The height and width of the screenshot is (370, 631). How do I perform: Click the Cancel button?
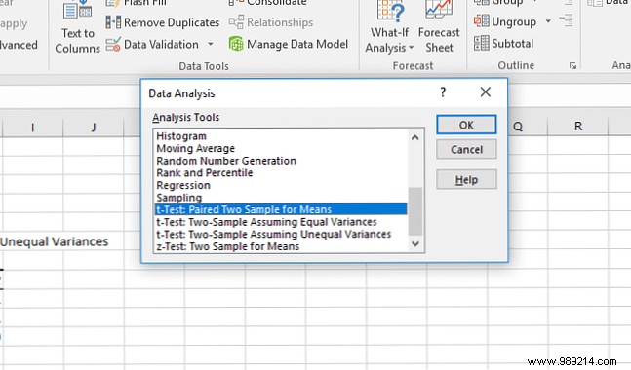click(466, 149)
